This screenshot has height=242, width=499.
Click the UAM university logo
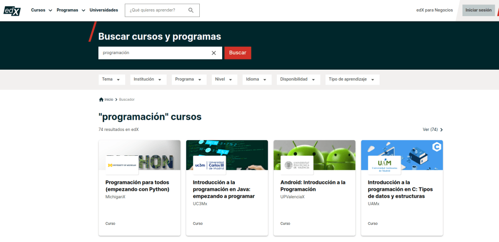point(384,166)
